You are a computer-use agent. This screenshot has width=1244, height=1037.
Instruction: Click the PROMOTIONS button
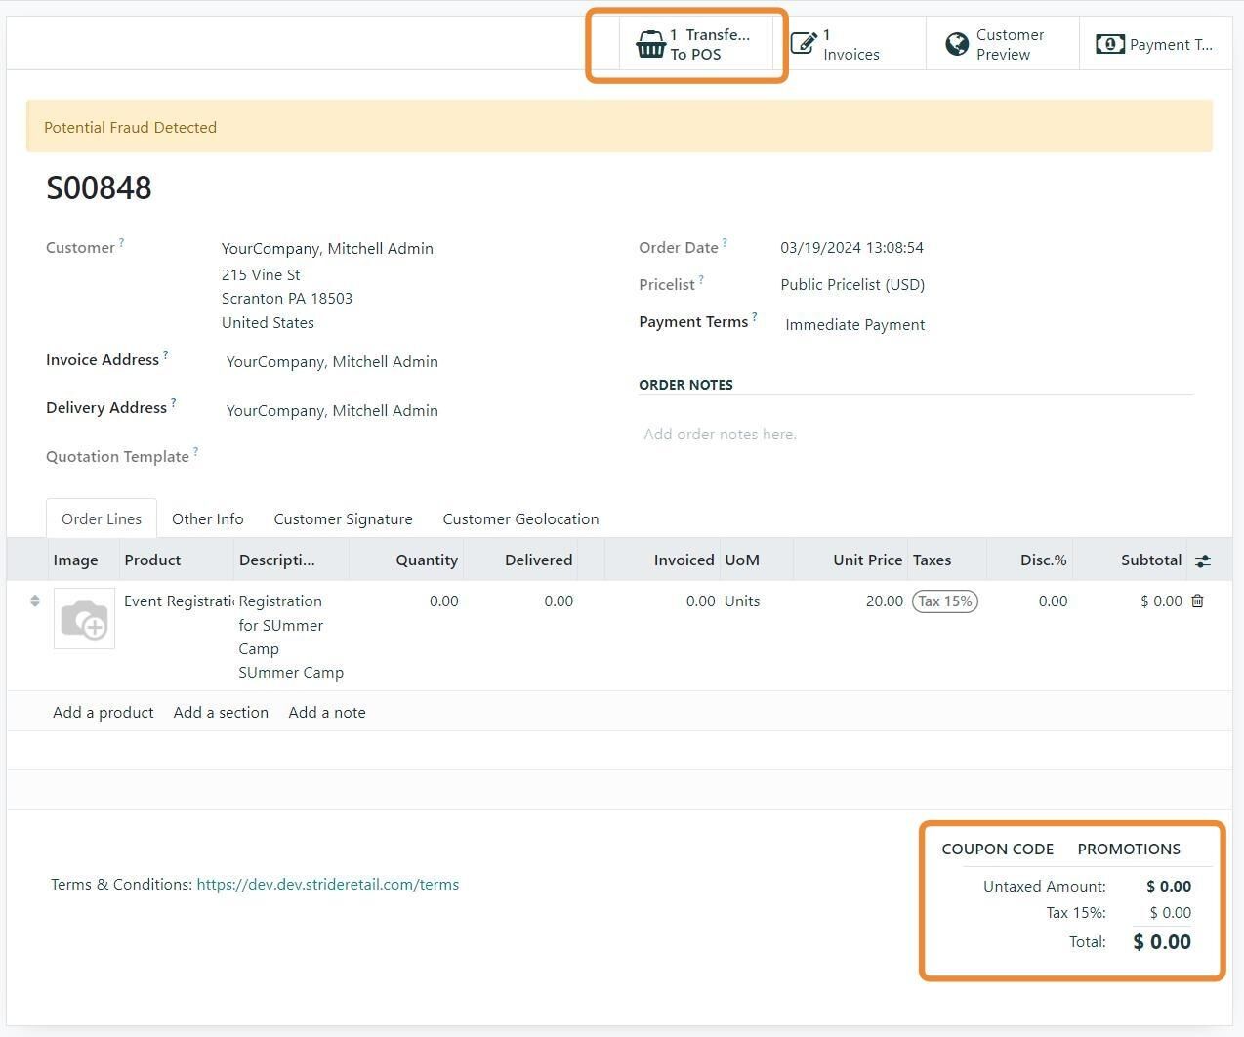(1129, 849)
